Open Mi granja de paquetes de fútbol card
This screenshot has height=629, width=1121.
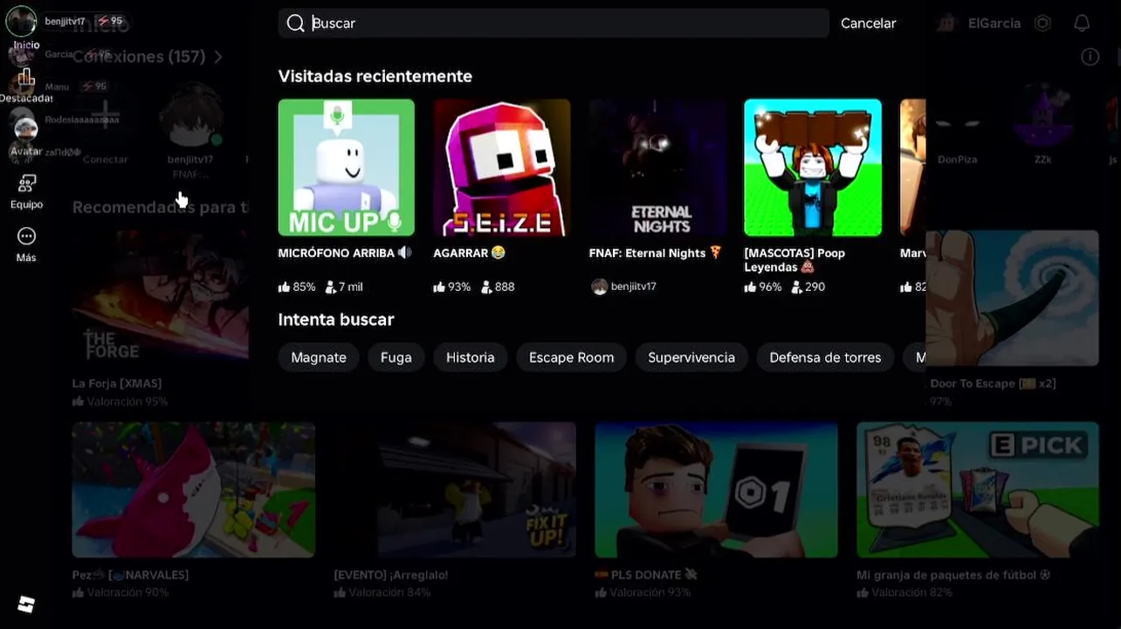tap(978, 511)
